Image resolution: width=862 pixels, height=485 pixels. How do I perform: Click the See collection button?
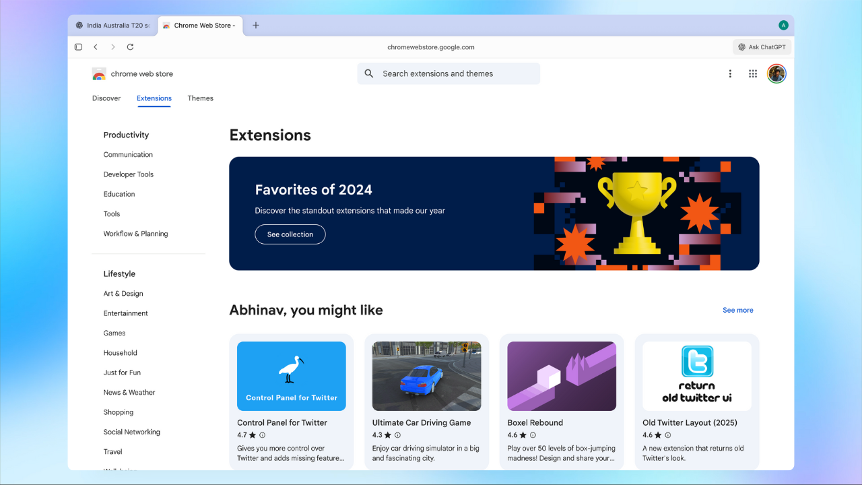[290, 234]
